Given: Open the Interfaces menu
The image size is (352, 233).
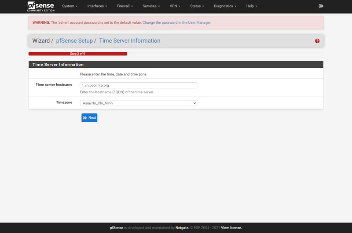Looking at the screenshot, I should point(97,6).
